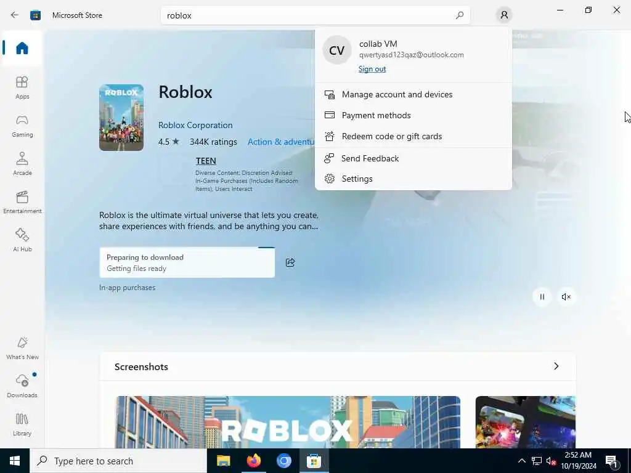The width and height of the screenshot is (631, 473).
Task: Pause the trailer video
Action: pyautogui.click(x=542, y=297)
